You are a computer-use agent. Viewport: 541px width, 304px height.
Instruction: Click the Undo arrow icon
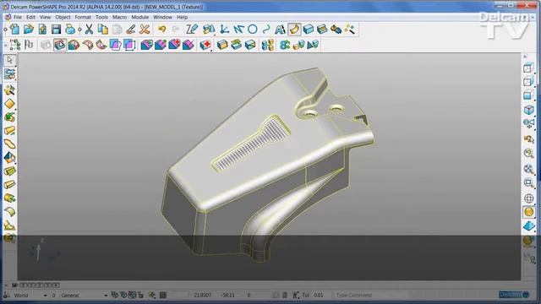pos(161,30)
